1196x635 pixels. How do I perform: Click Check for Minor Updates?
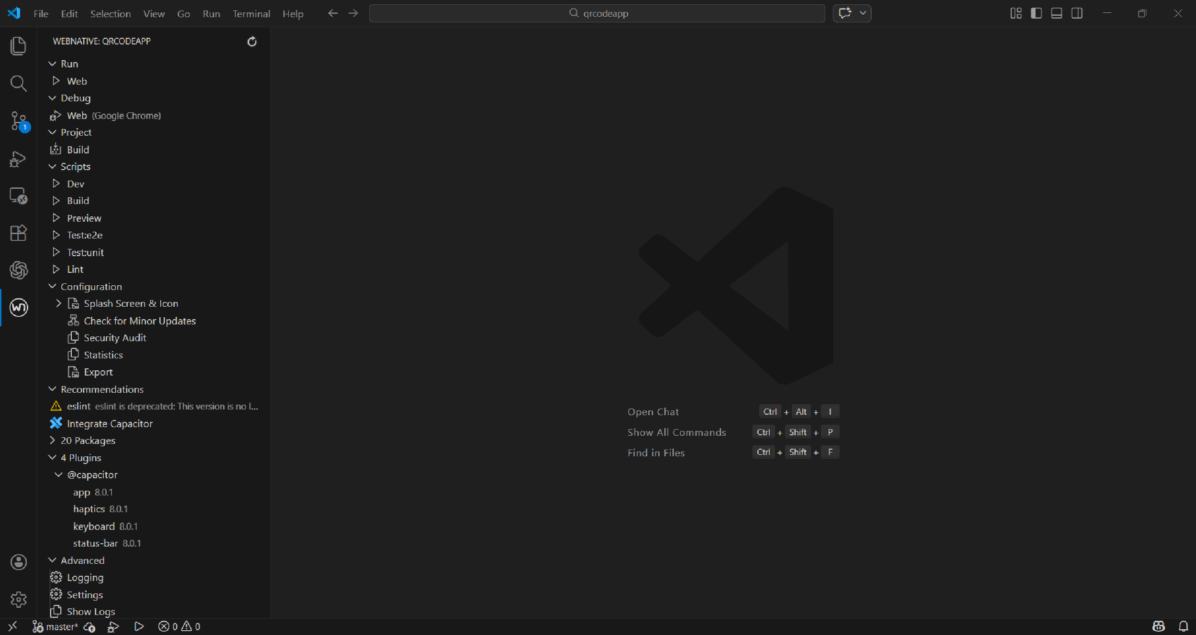154,321
